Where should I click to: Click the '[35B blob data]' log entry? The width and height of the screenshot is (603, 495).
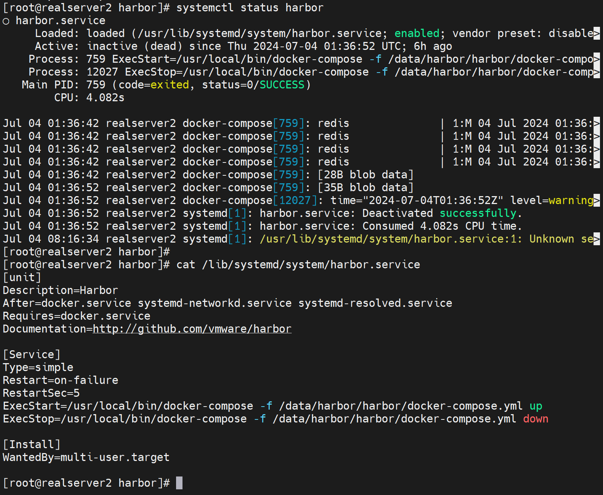click(366, 187)
